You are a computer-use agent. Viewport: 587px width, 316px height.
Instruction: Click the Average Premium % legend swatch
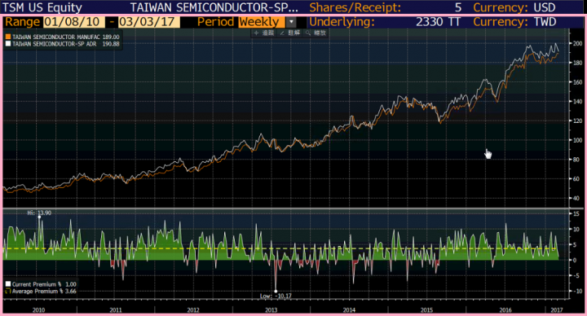pos(8,291)
